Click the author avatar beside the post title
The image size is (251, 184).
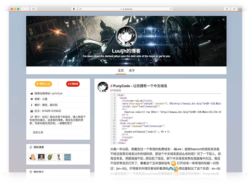pos(103,87)
